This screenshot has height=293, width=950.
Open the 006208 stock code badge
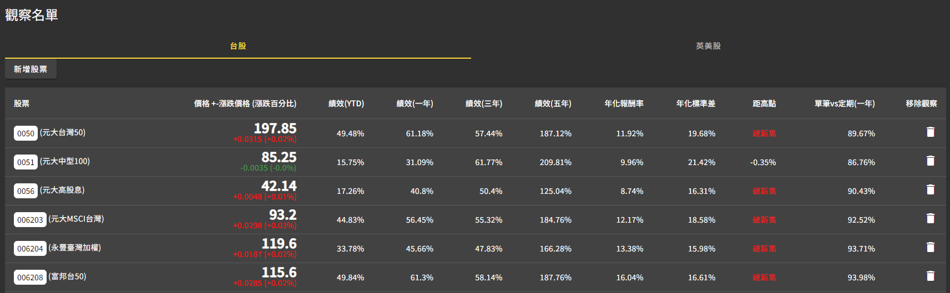(30, 277)
